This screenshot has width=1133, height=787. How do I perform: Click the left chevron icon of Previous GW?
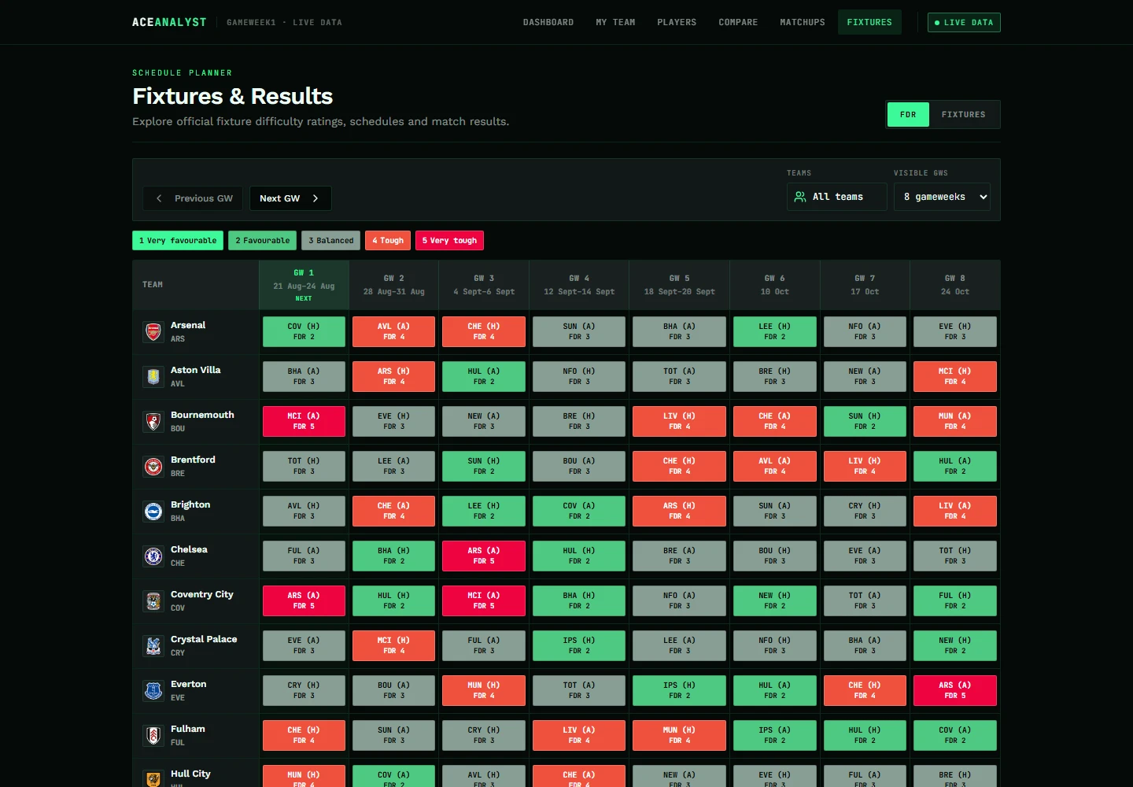pos(159,198)
